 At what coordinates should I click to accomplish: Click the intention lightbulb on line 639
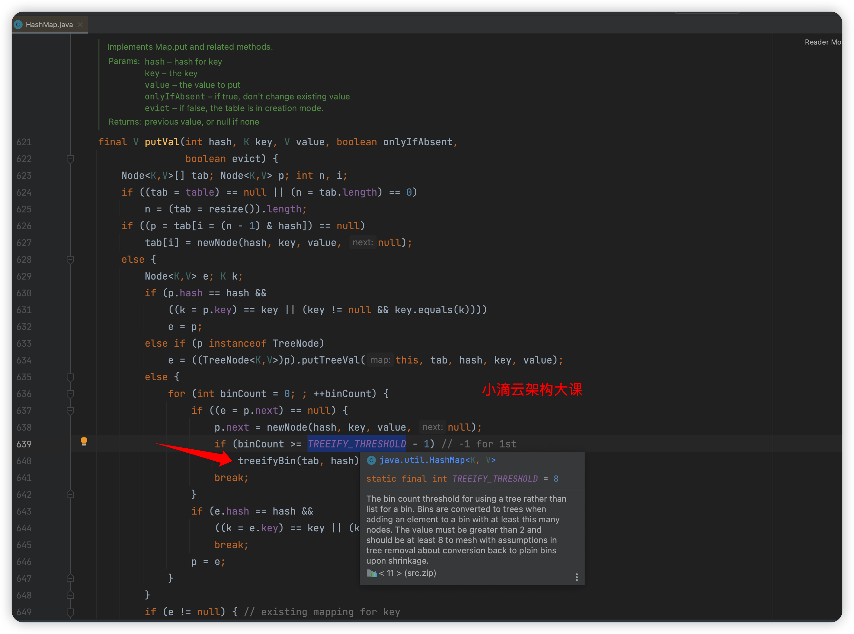(x=84, y=441)
